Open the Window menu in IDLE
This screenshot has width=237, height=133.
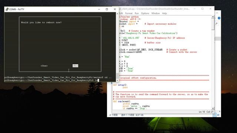pos(156,13)
